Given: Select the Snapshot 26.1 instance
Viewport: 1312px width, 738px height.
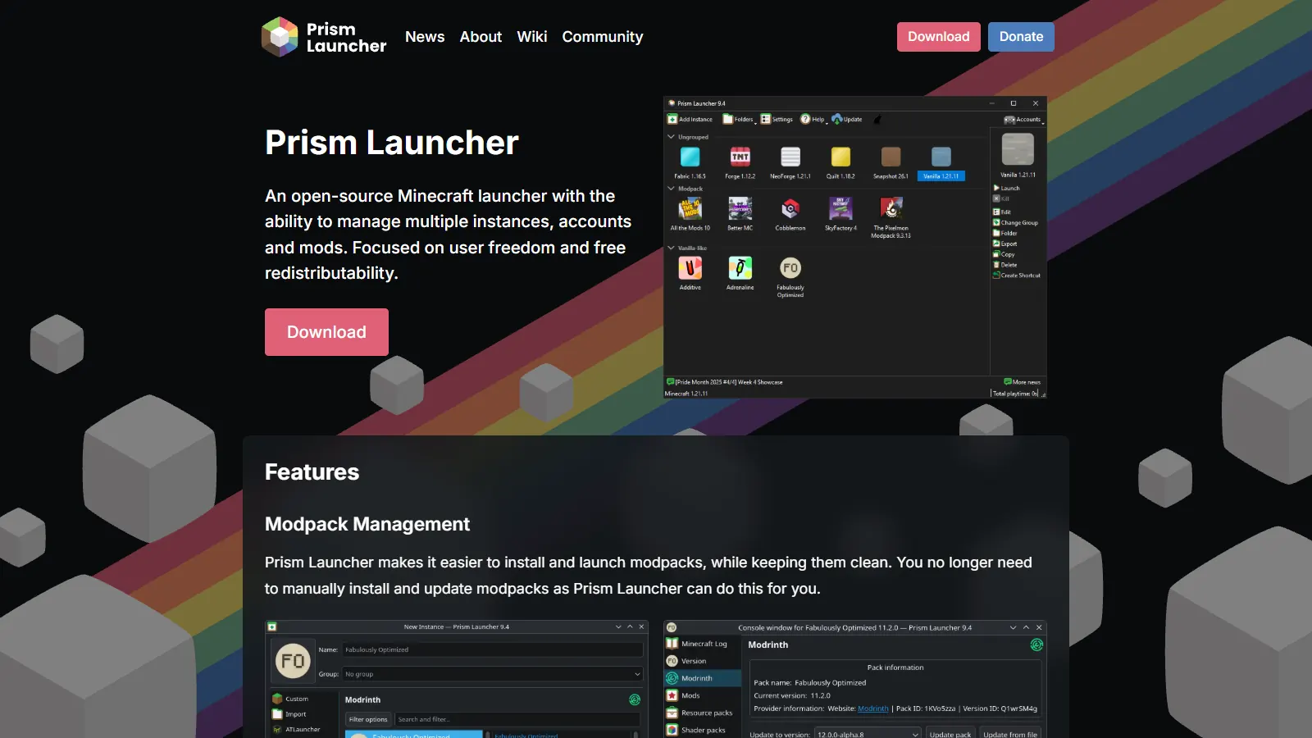Looking at the screenshot, I should tap(891, 157).
